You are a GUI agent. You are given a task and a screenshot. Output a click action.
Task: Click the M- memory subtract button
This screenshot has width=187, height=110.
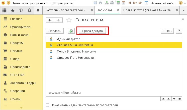point(140,3)
